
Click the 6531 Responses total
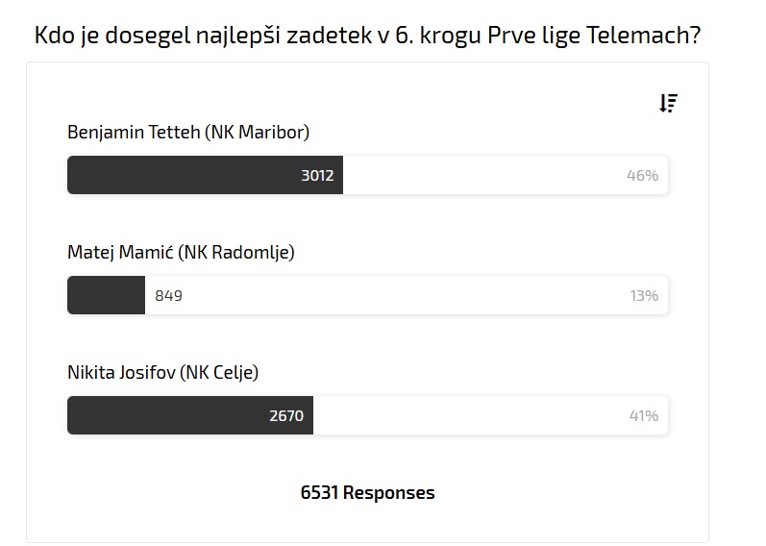(367, 493)
